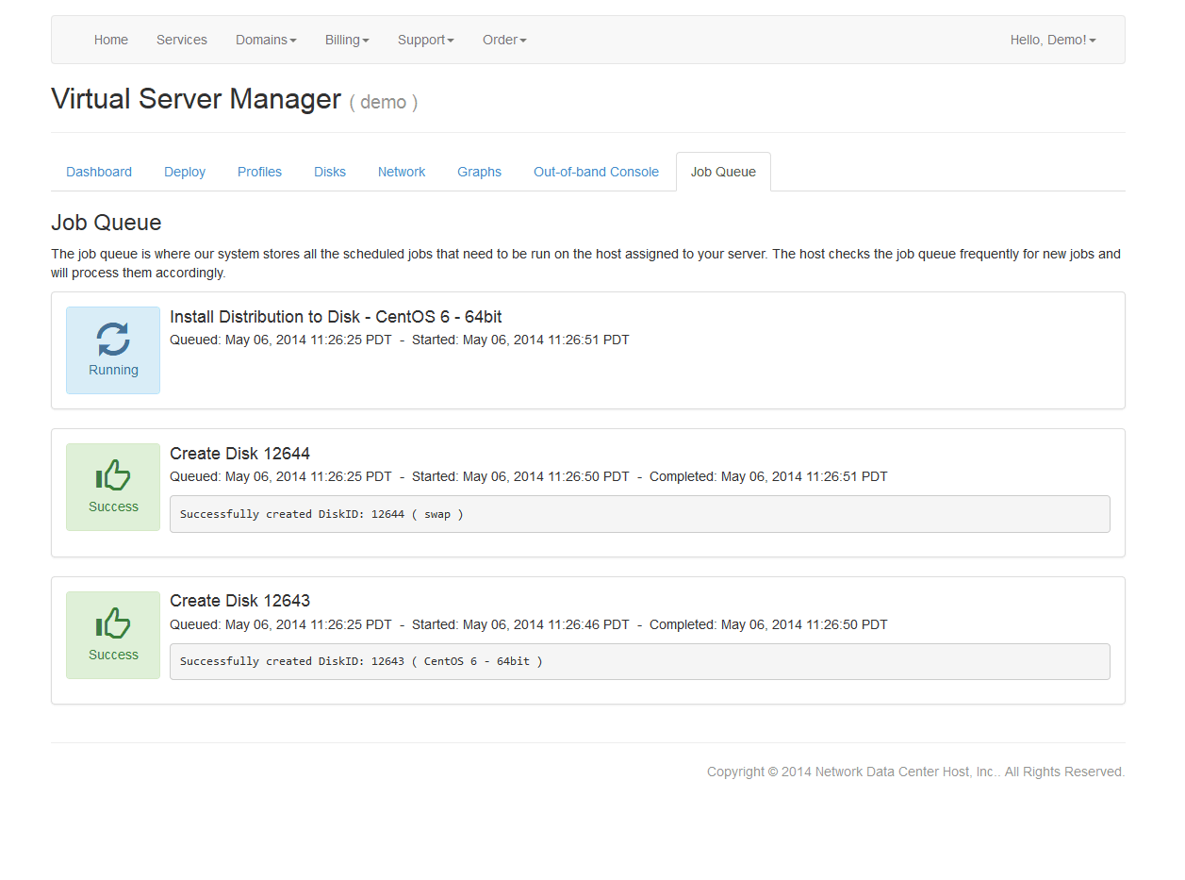Expand the Domains dropdown menu
The width and height of the screenshot is (1185, 880).
point(266,40)
